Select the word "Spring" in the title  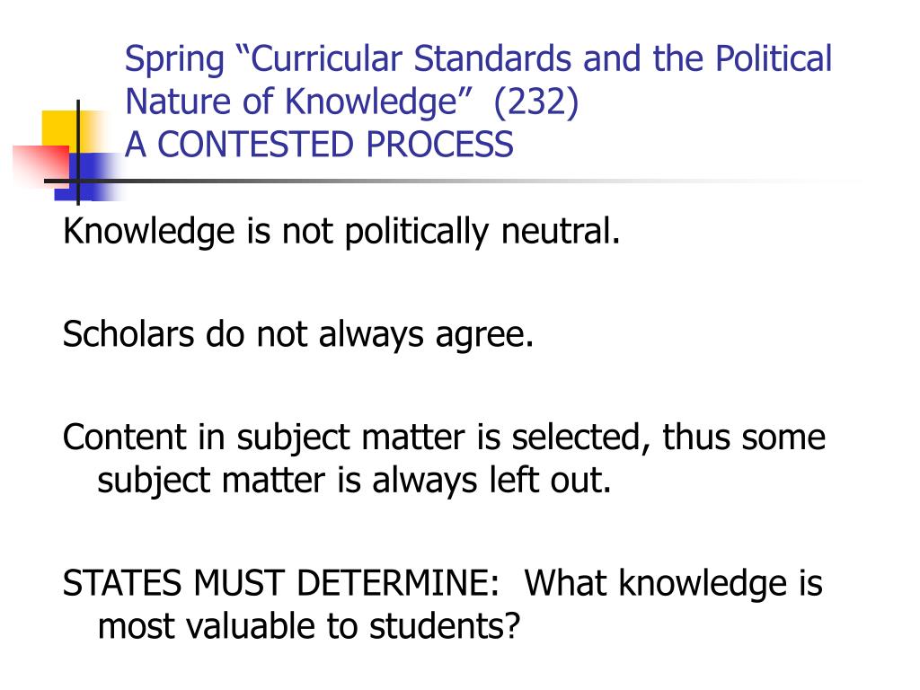pyautogui.click(x=174, y=60)
